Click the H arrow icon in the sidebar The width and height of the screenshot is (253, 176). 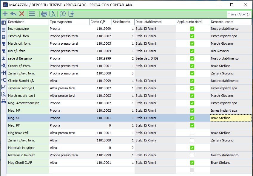tap(4, 73)
